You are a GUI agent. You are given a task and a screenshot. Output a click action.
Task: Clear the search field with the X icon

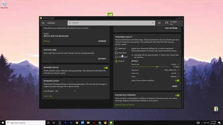(153, 23)
